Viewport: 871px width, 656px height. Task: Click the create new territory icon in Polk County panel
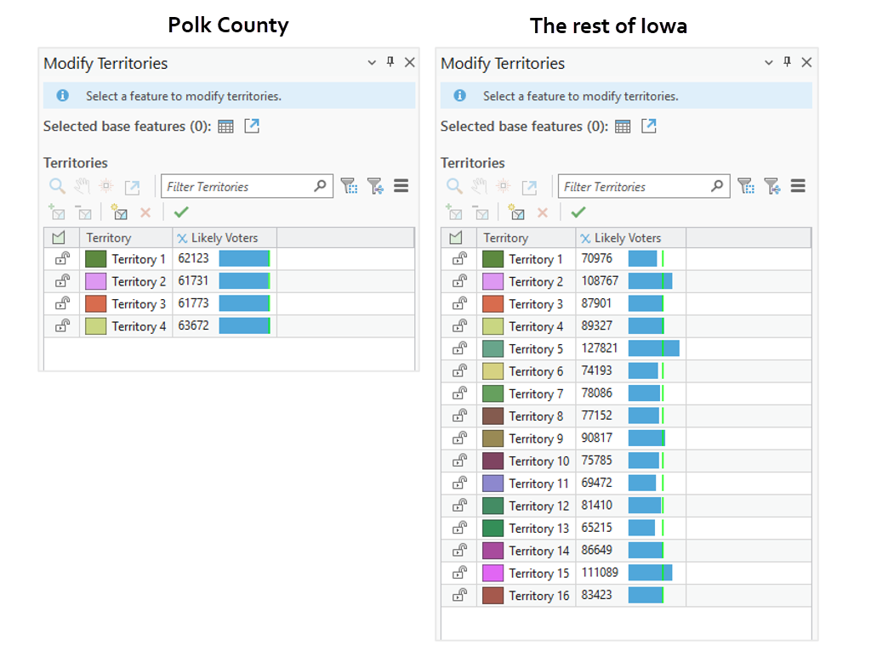point(119,212)
